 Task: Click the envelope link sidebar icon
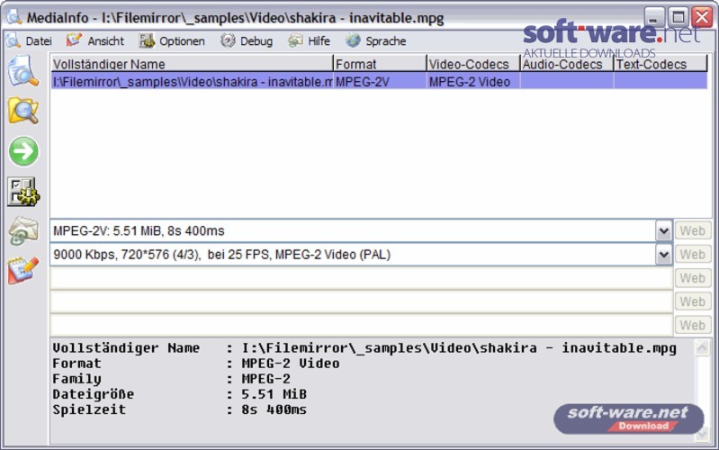23,230
